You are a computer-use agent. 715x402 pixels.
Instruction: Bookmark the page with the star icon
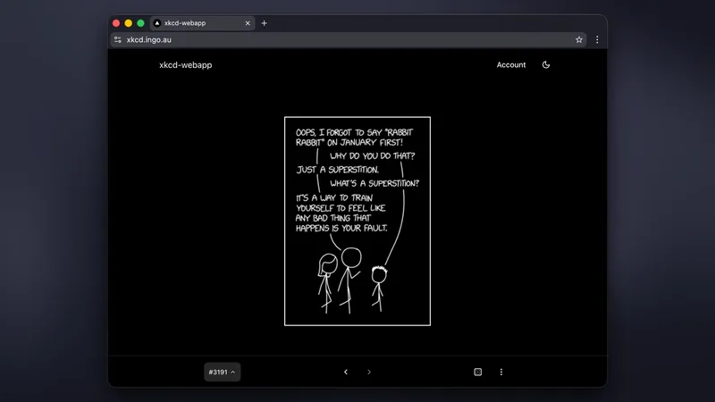(x=578, y=39)
